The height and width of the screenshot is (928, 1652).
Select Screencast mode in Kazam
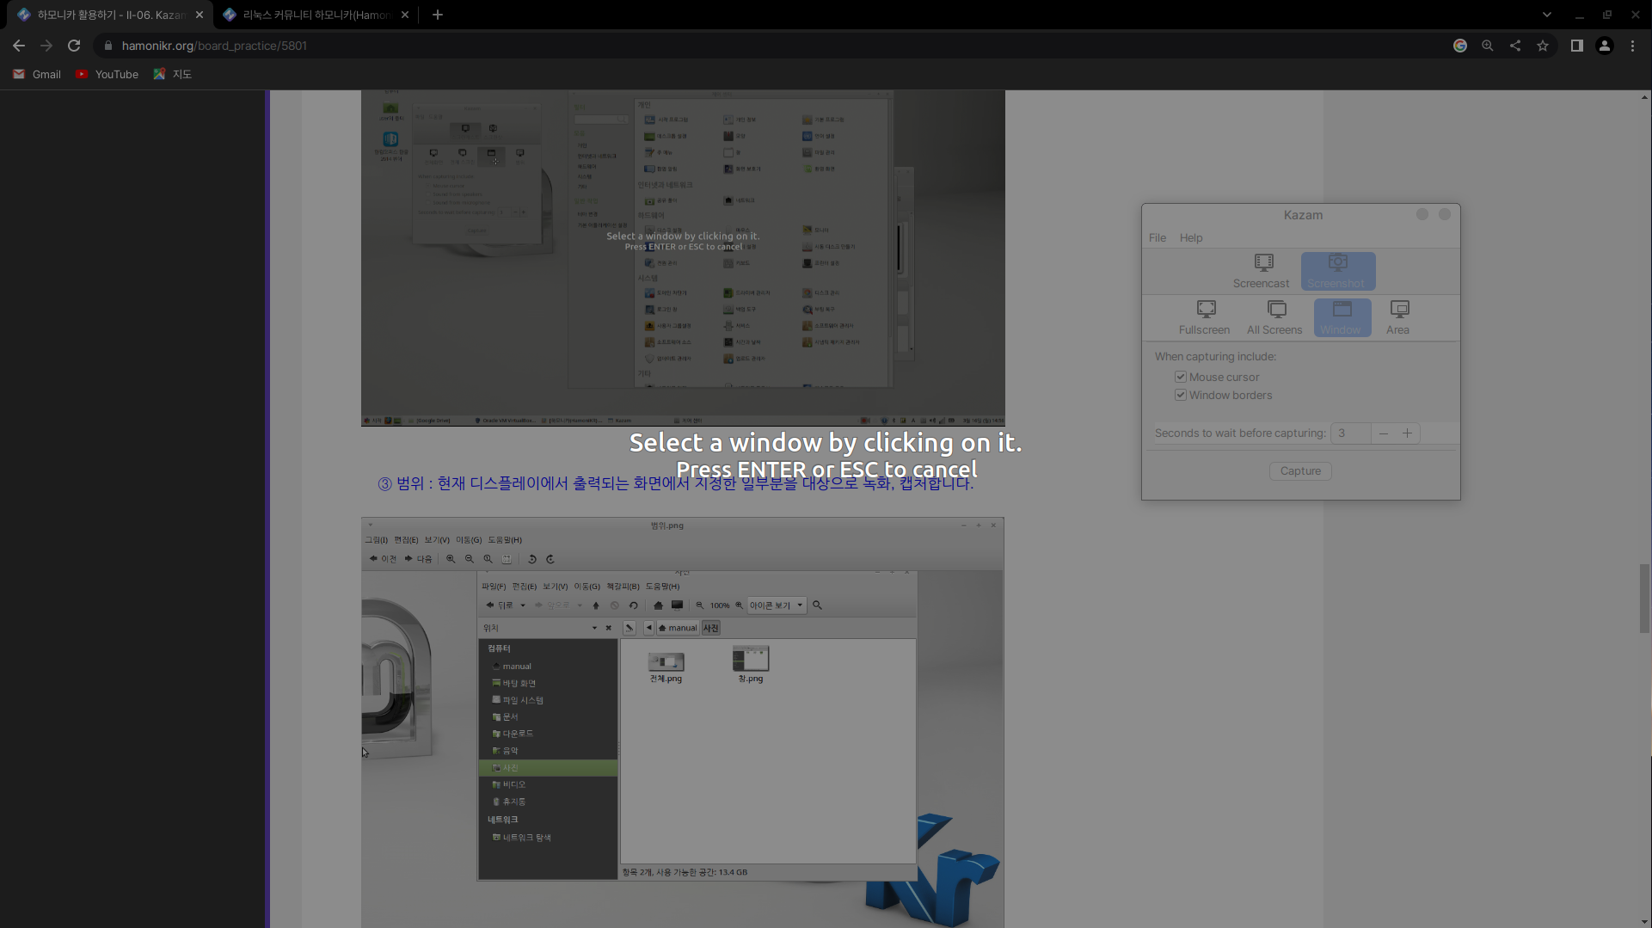pos(1261,271)
